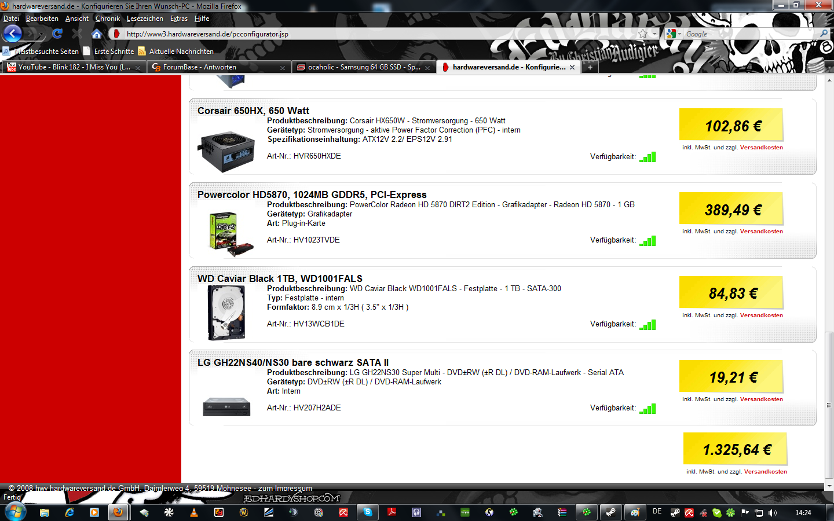Image resolution: width=834 pixels, height=521 pixels.
Task: Click the vertical scrollbar thumb
Action: pos(829,405)
